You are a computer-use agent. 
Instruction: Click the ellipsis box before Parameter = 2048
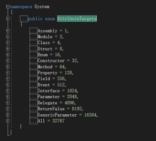(34, 97)
